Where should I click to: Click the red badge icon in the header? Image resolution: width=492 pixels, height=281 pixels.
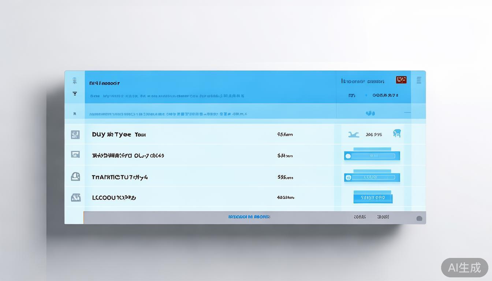point(401,80)
